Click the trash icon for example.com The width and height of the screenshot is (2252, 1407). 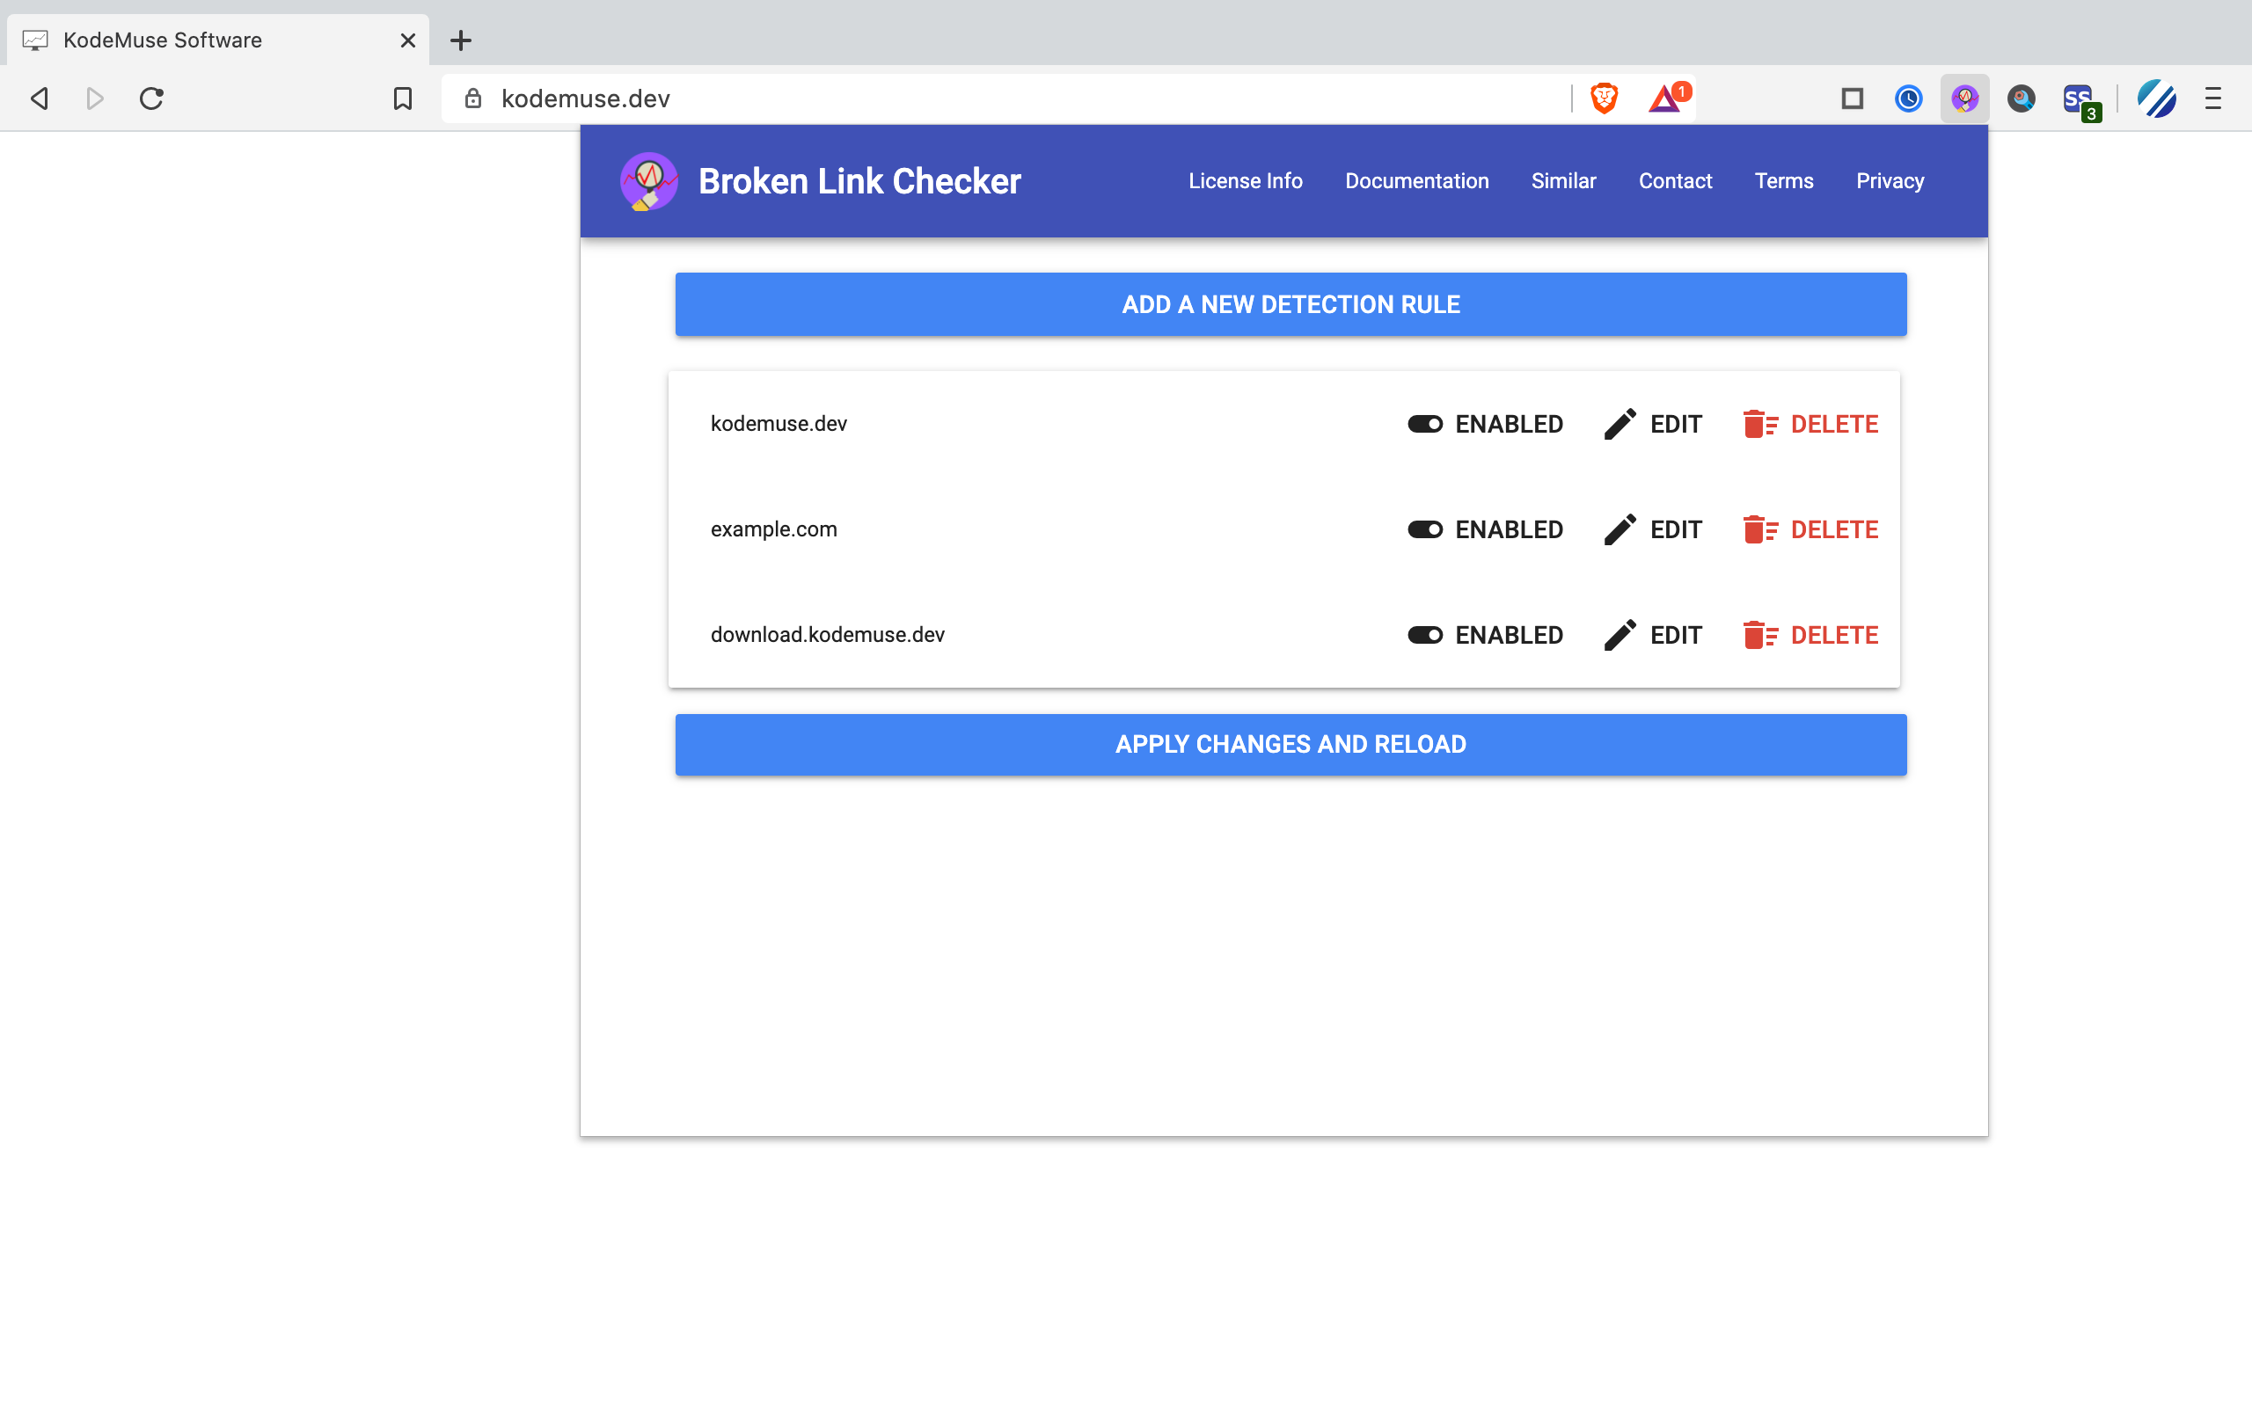coord(1759,529)
